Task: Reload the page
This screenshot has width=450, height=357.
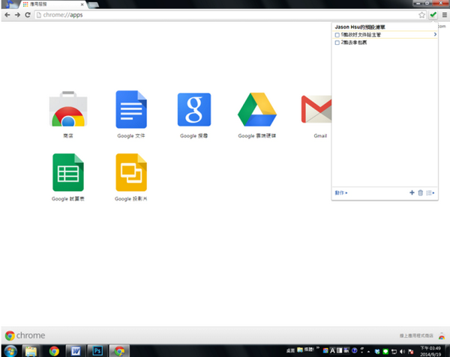Action: coord(28,15)
